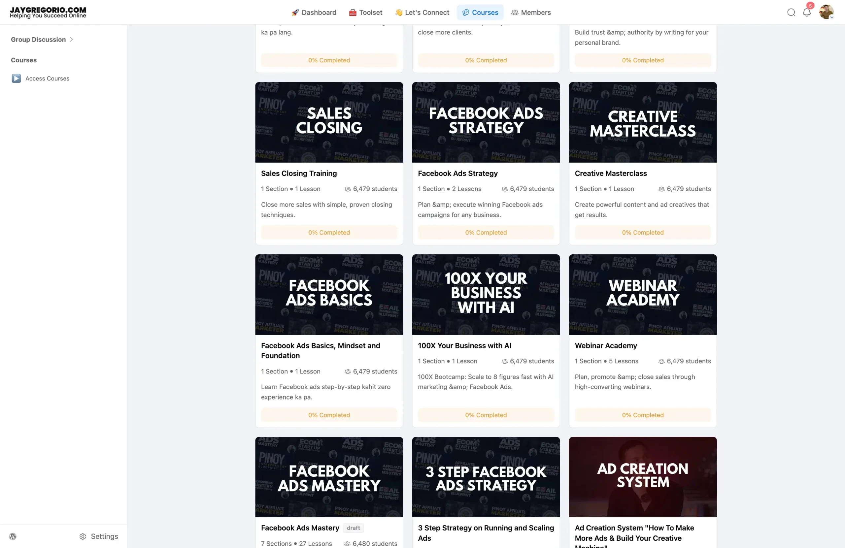845x548 pixels.
Task: Click students icon on Webinar Academy card
Action: 661,361
